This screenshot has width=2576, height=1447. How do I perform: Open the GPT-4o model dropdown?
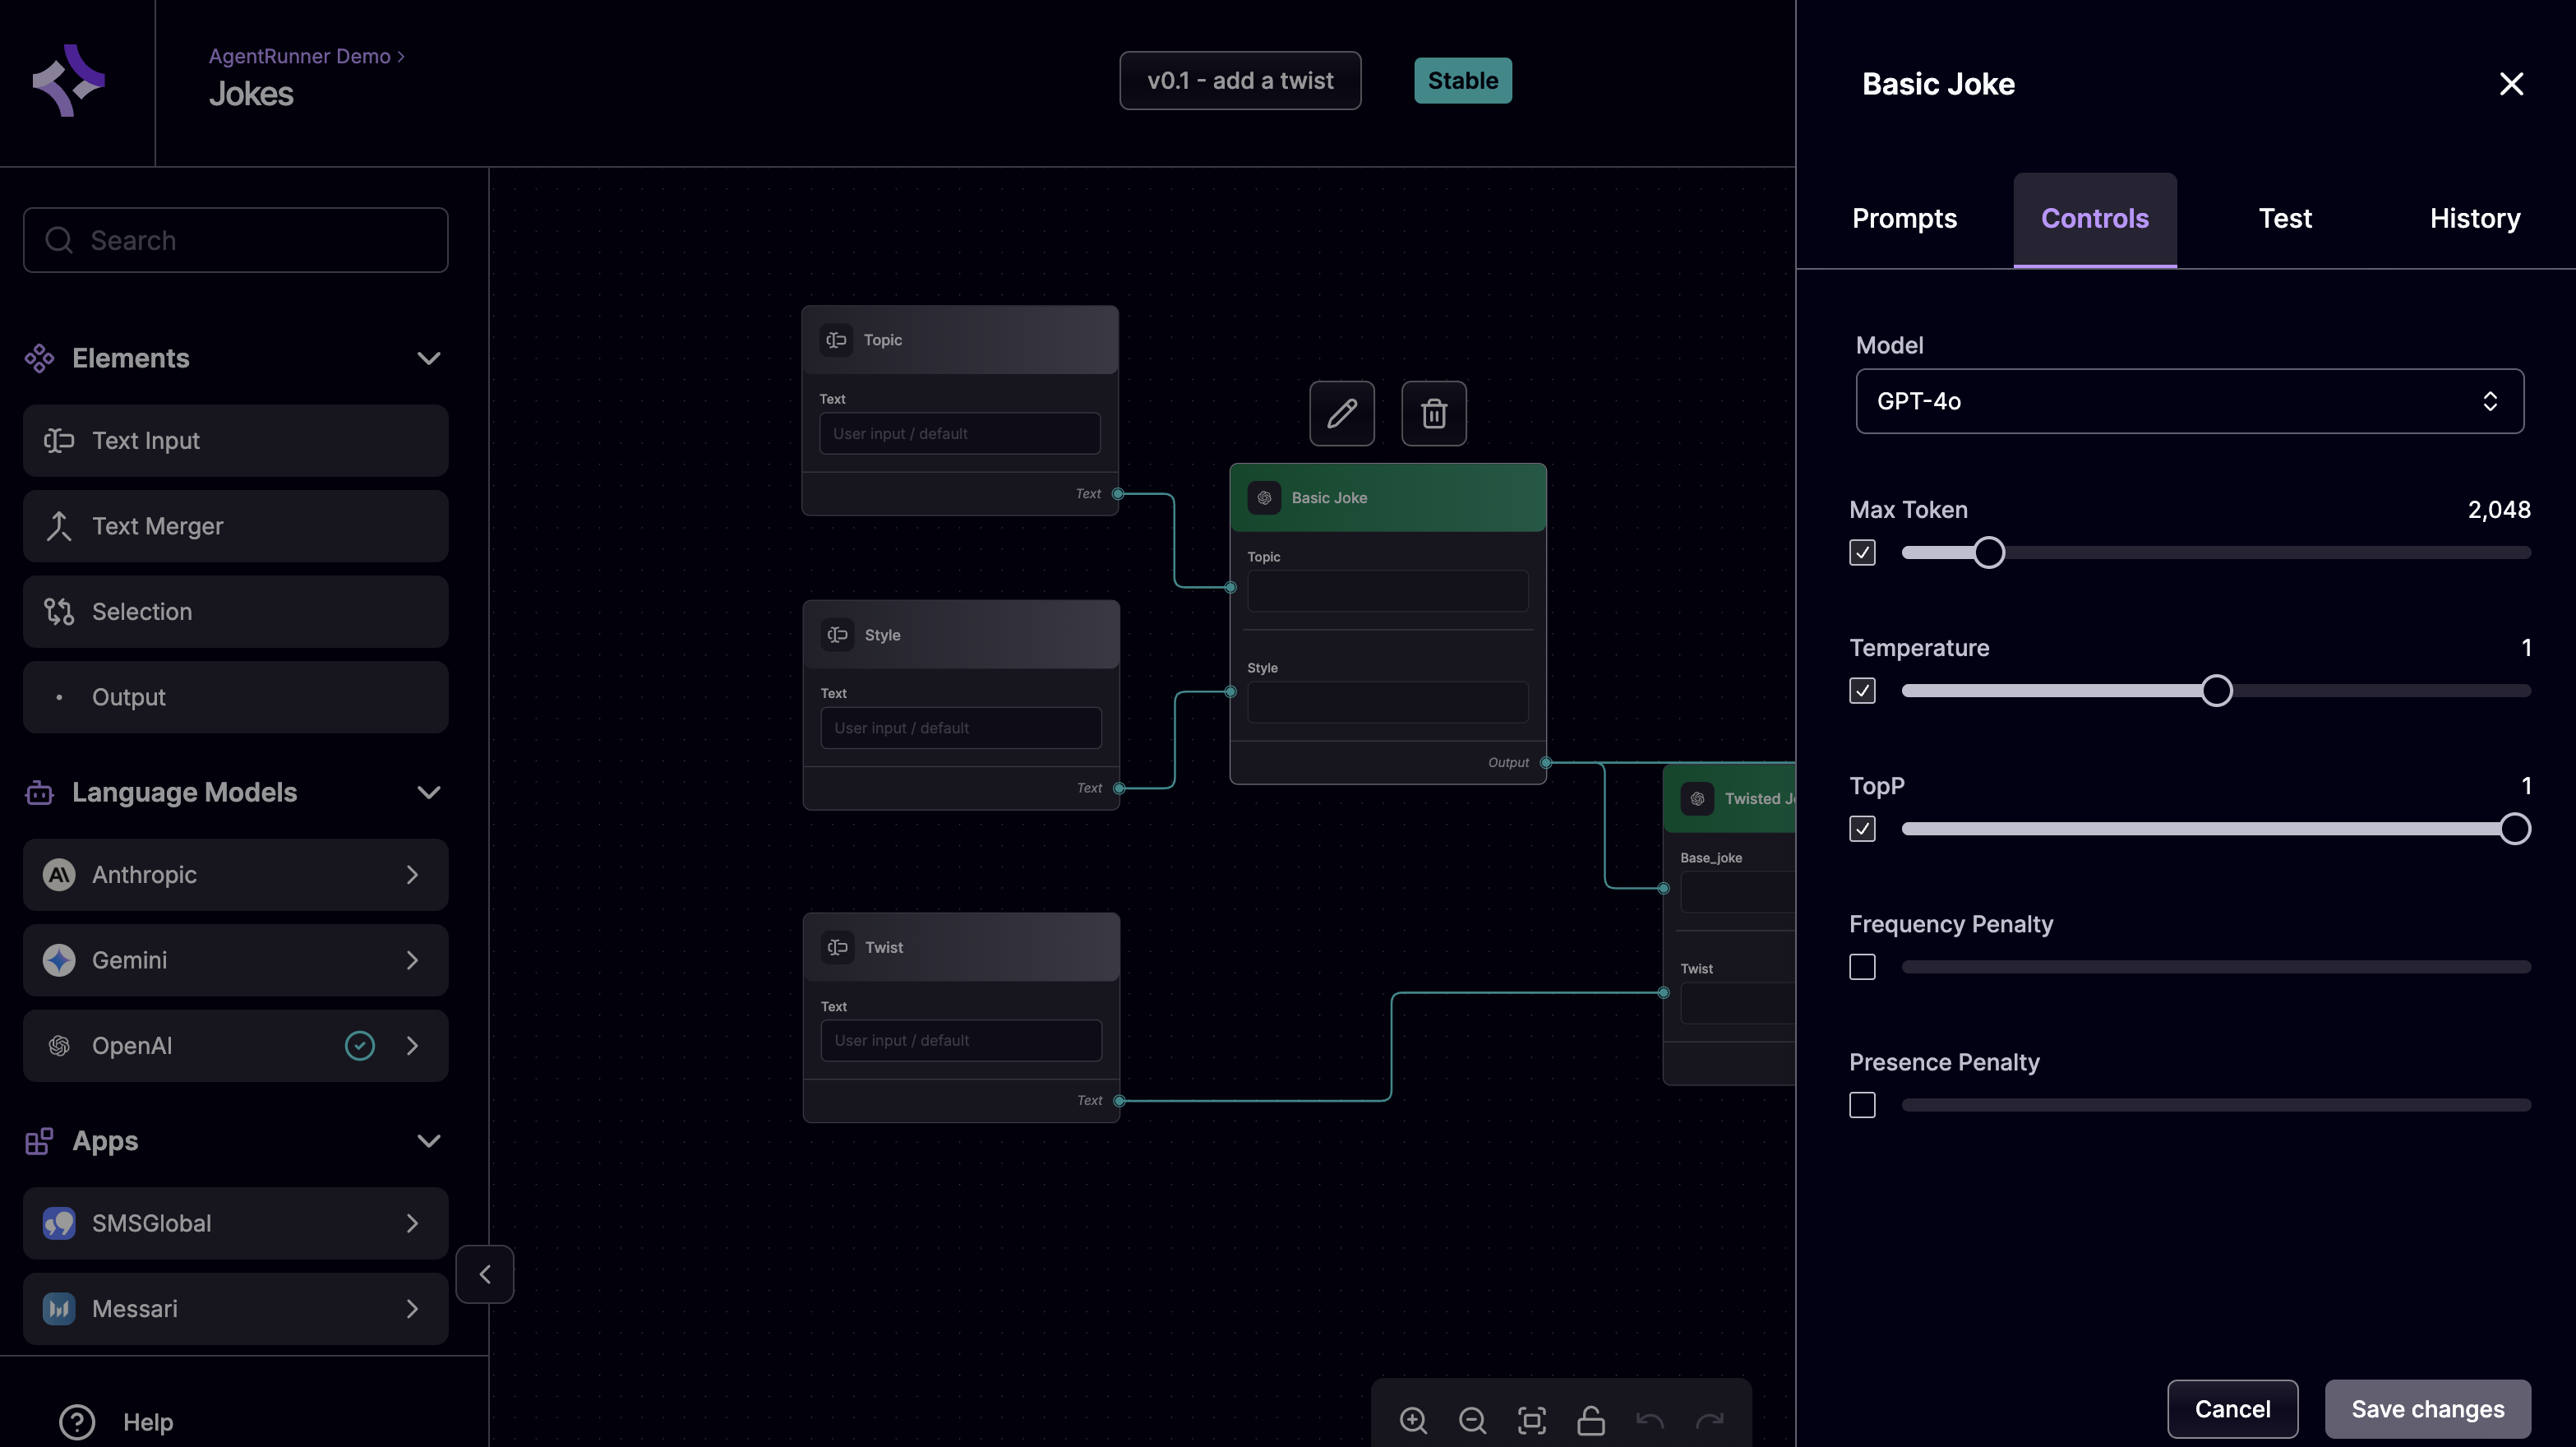(2189, 401)
